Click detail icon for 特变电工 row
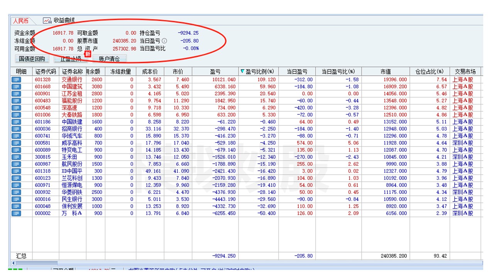The image size is (494, 278). click(16, 150)
